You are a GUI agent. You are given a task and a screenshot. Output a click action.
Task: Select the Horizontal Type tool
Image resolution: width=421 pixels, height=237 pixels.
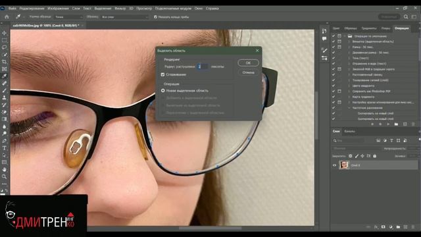pos(5,148)
